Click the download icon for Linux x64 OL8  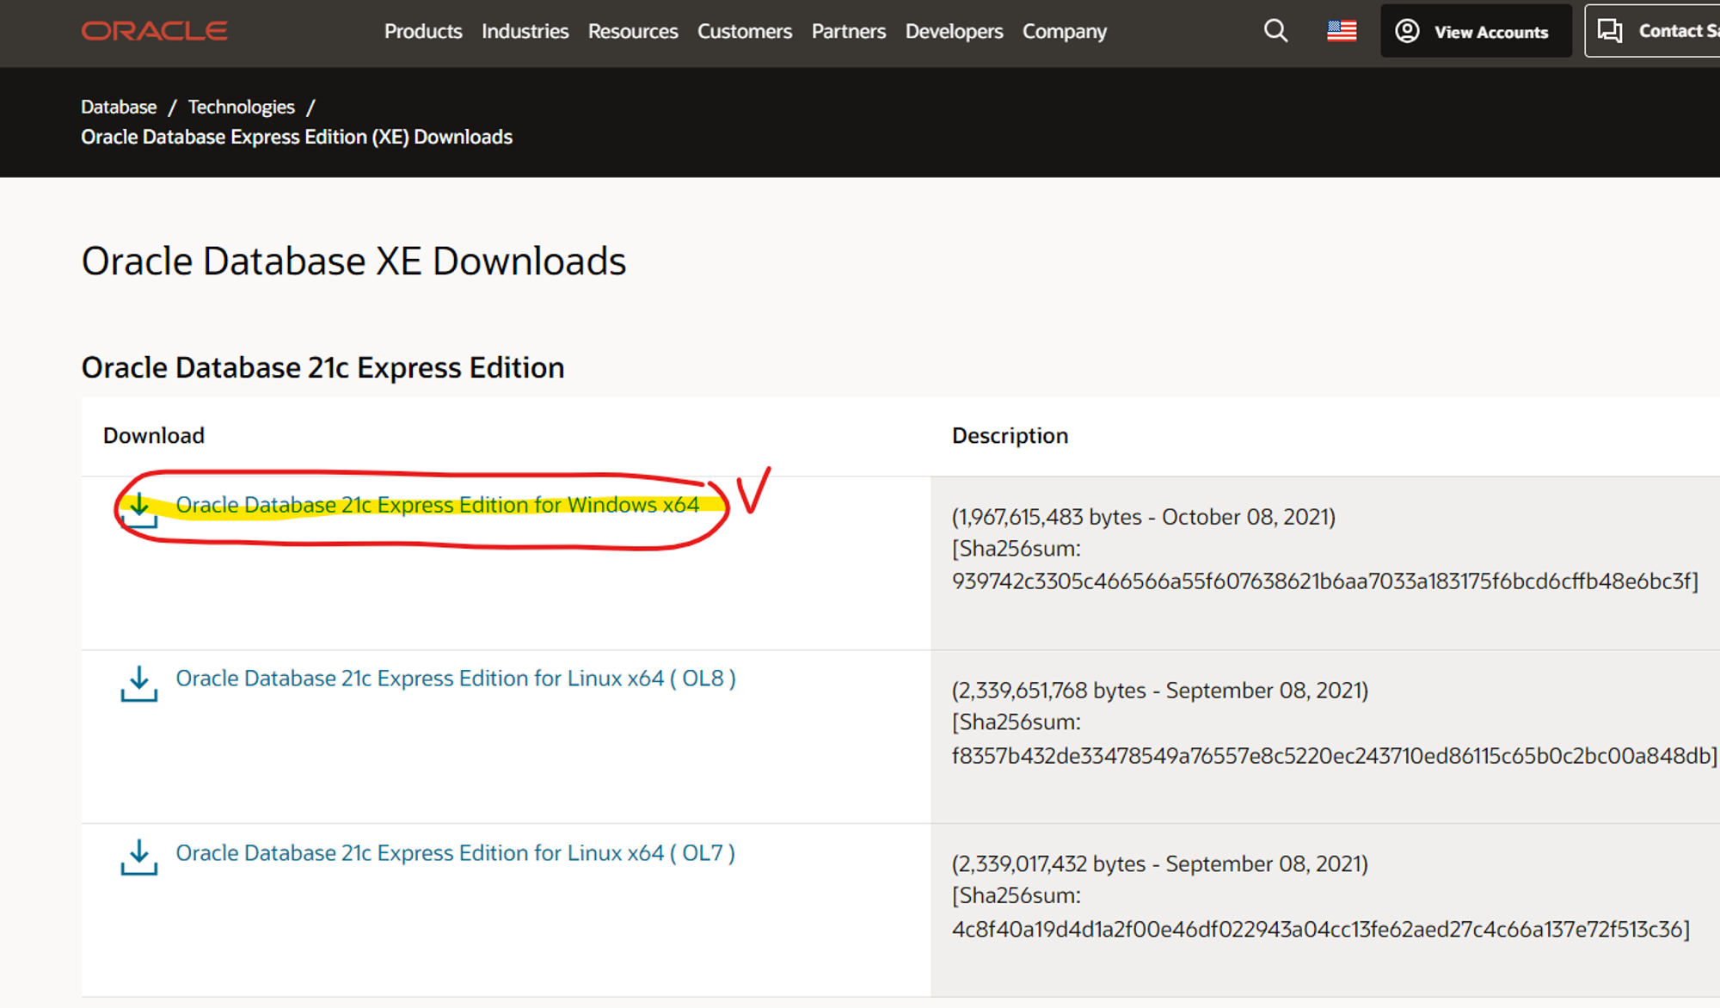[139, 684]
